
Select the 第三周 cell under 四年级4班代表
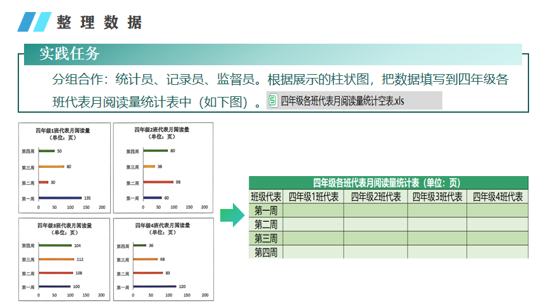pyautogui.click(x=497, y=238)
